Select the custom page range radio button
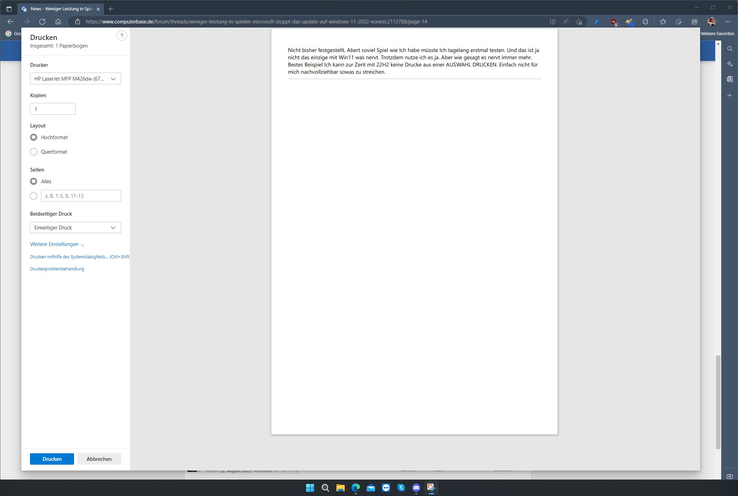This screenshot has height=496, width=738. (34, 196)
